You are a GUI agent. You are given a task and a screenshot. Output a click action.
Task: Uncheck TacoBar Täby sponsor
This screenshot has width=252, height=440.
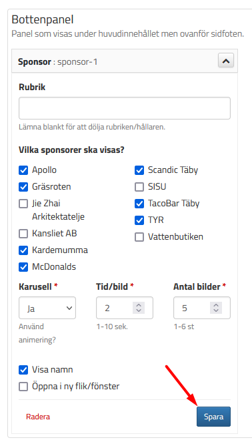139,204
